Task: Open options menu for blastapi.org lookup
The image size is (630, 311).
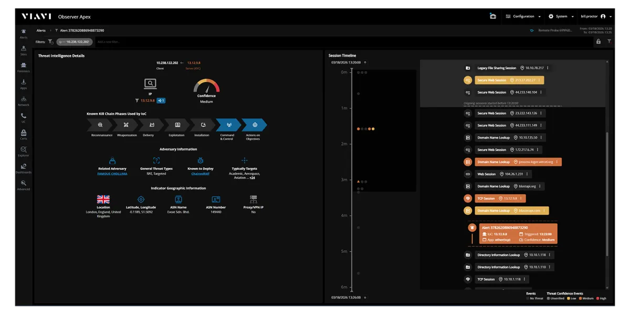Action: pyautogui.click(x=540, y=186)
